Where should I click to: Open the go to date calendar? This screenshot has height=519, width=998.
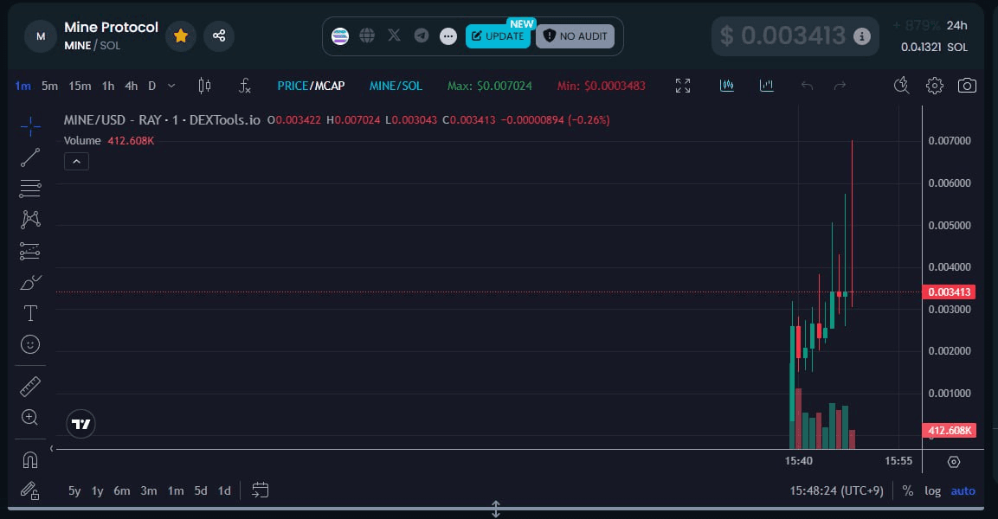(x=261, y=490)
